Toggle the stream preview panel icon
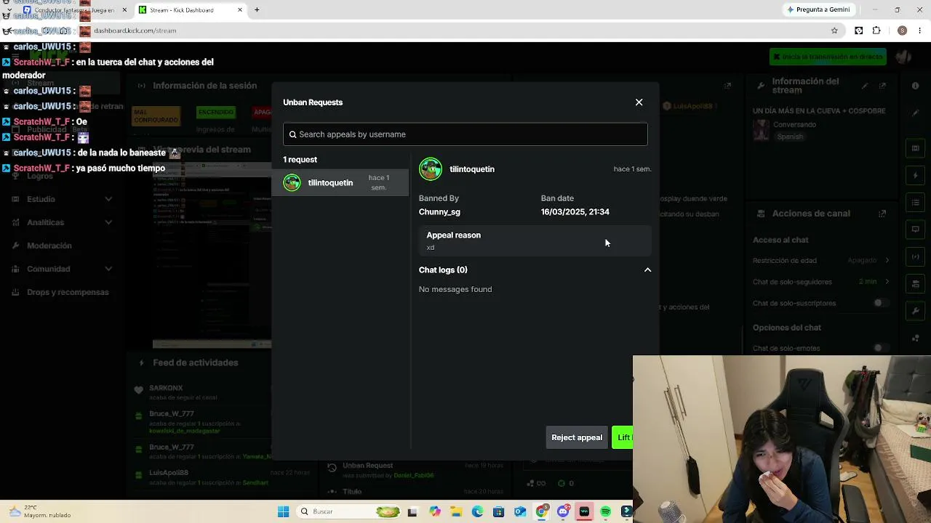This screenshot has width=931, height=523. (915, 148)
